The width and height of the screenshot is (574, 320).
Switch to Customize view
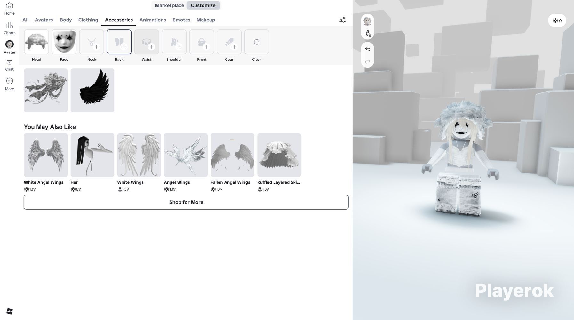[203, 5]
